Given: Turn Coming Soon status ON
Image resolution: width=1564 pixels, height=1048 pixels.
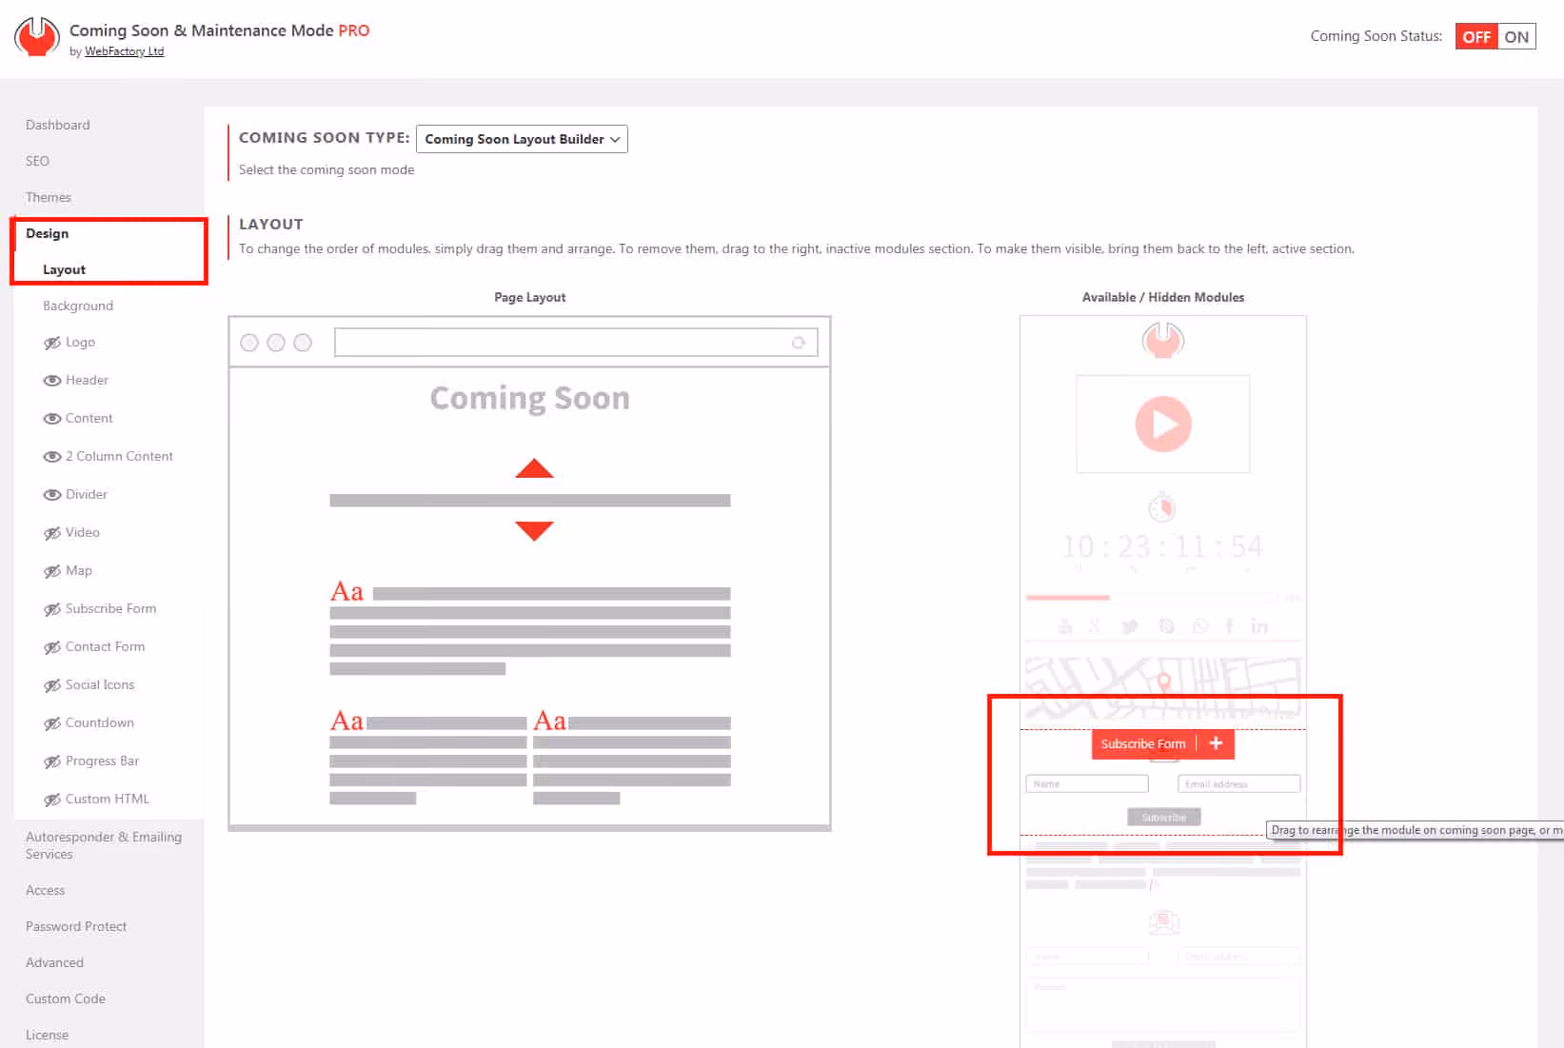Looking at the screenshot, I should (1516, 37).
